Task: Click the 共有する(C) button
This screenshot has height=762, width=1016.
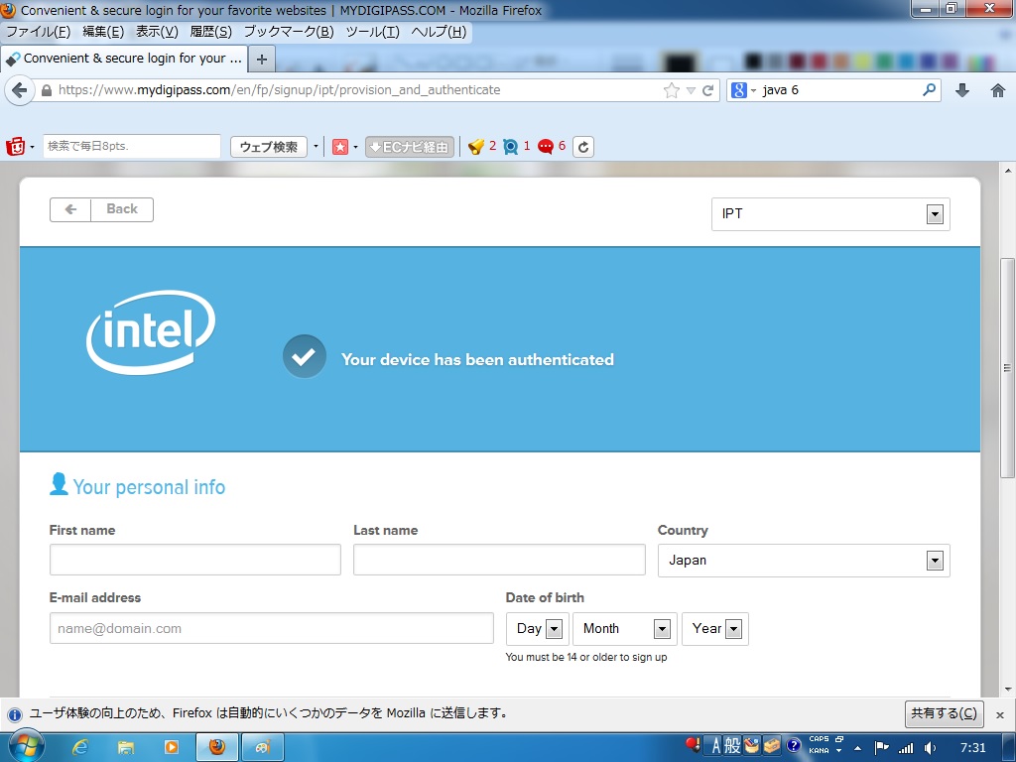Action: (x=945, y=713)
